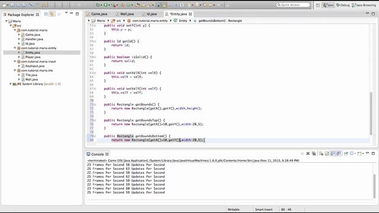Collapse the Mario project node
The height and width of the screenshot is (213, 379).
7,21
